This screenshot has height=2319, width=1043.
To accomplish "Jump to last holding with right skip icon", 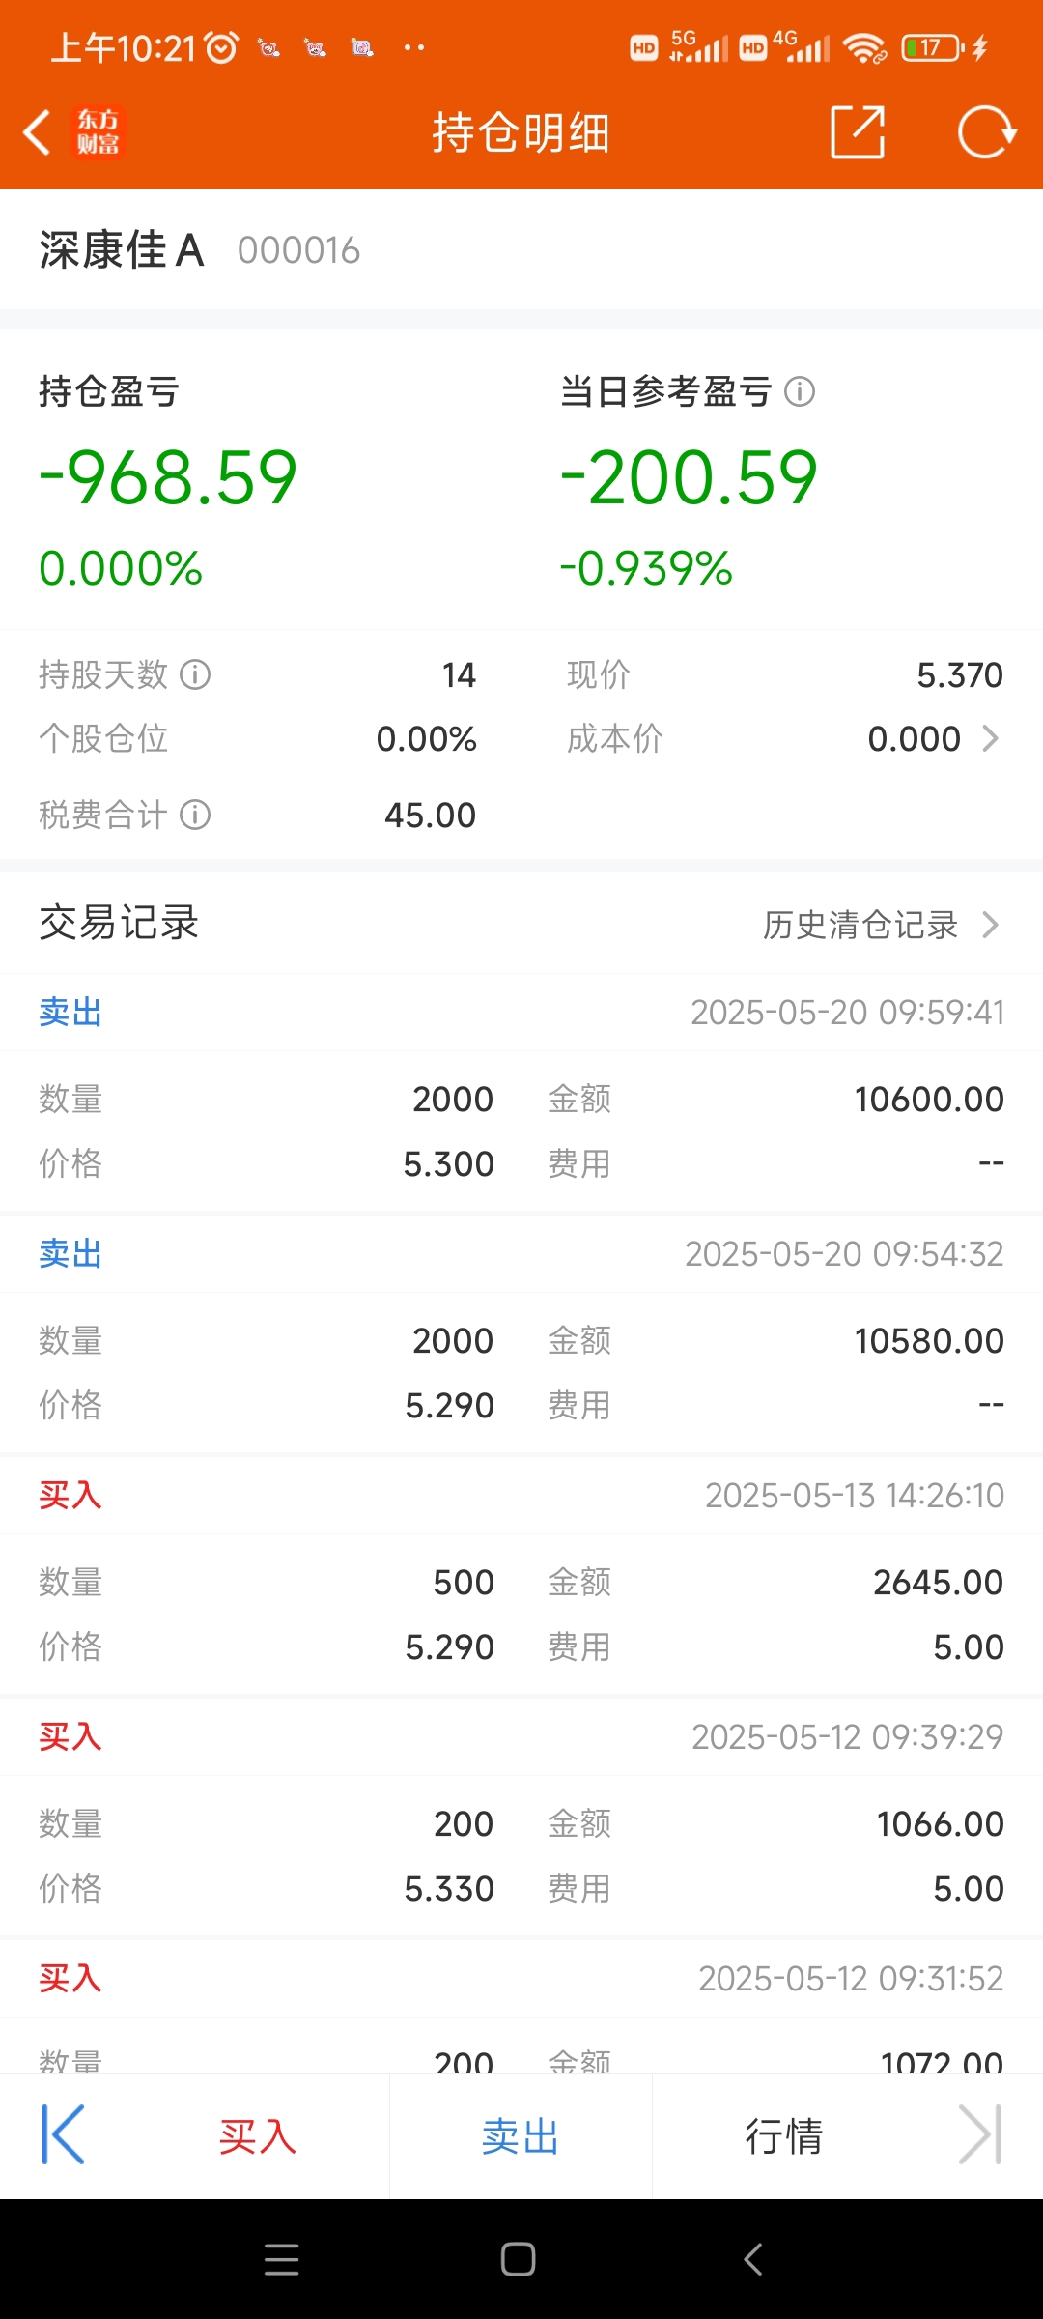I will click(979, 2134).
